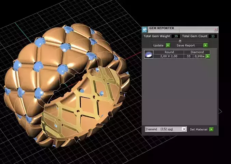Click the 'Total Gem Count' label
This screenshot has height=164, width=231.
[x=194, y=36]
